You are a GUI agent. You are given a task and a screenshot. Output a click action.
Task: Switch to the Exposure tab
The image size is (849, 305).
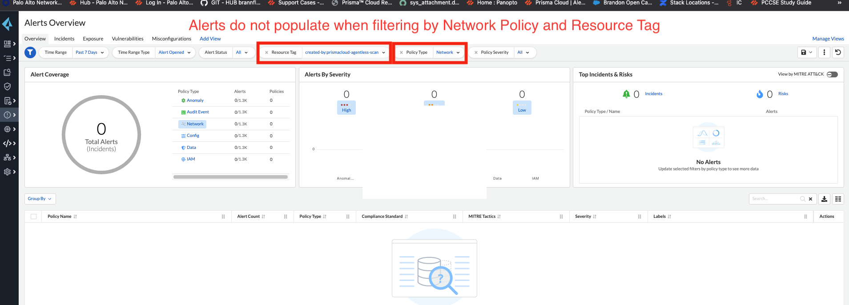click(x=93, y=39)
